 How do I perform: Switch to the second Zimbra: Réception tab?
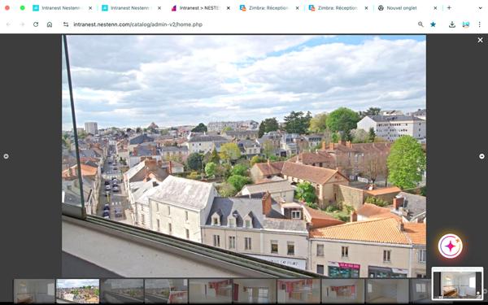coord(339,8)
